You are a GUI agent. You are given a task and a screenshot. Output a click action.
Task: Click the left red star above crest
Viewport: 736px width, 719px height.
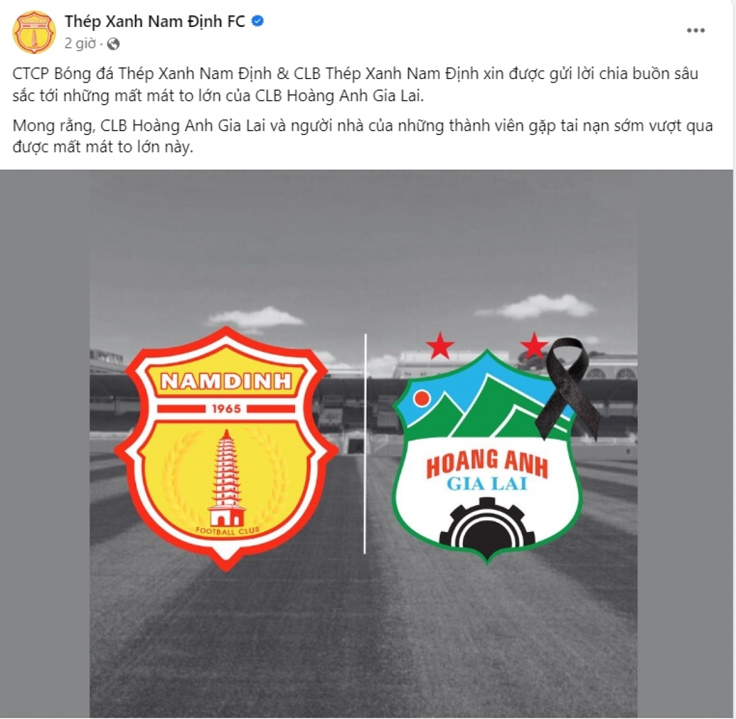(440, 346)
